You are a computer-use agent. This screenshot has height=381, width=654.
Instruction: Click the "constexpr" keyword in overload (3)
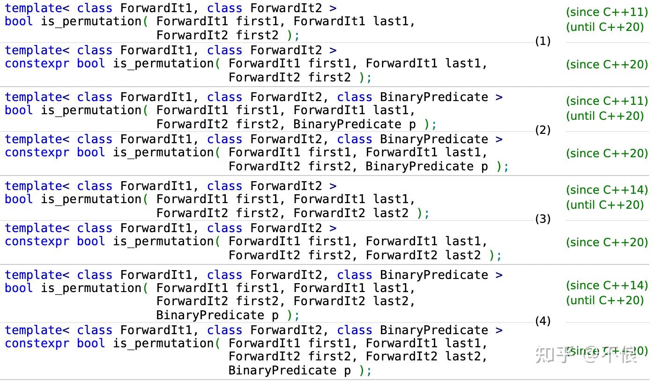(37, 242)
